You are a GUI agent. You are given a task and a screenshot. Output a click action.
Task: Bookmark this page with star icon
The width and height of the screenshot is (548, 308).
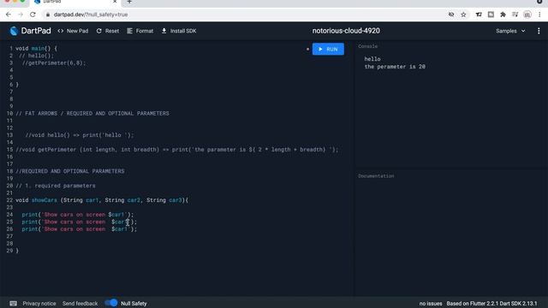click(463, 15)
